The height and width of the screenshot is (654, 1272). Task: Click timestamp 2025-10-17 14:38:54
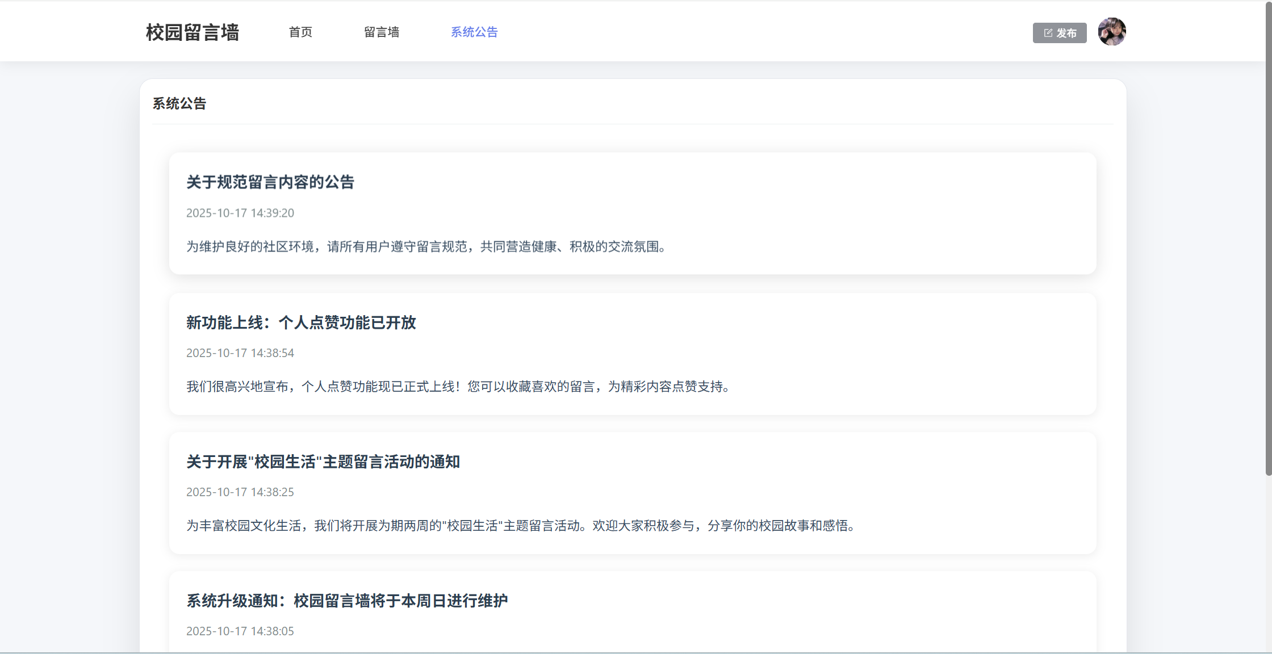tap(240, 353)
